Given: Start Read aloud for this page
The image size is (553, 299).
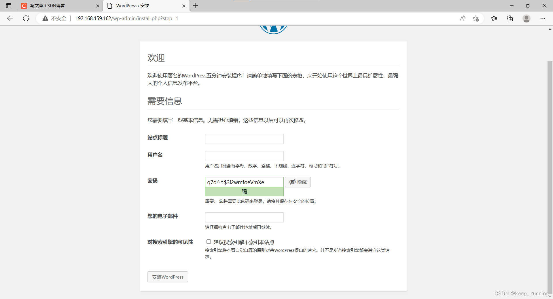Looking at the screenshot, I should tap(463, 18).
